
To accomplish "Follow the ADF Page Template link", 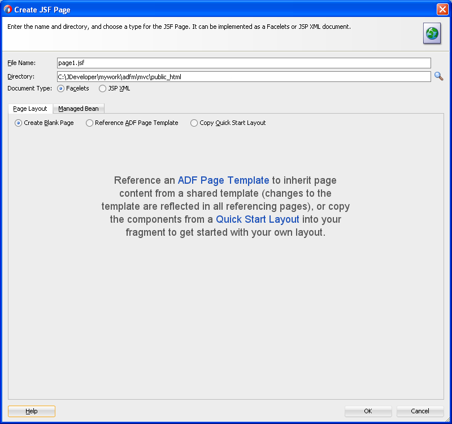I will click(223, 180).
